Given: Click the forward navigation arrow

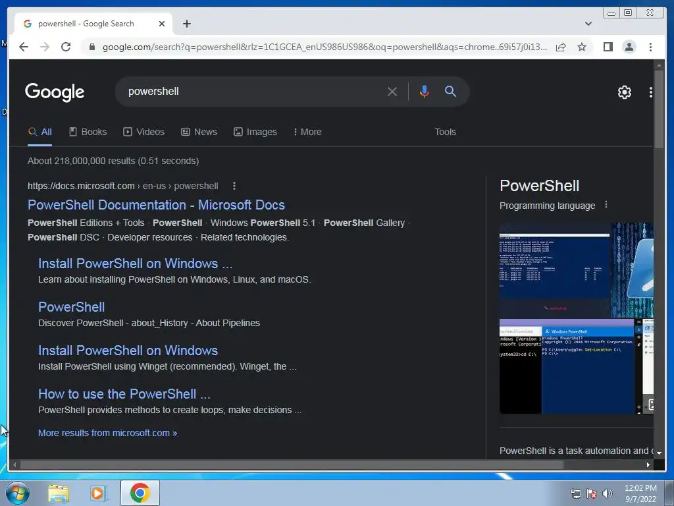Looking at the screenshot, I should (45, 47).
